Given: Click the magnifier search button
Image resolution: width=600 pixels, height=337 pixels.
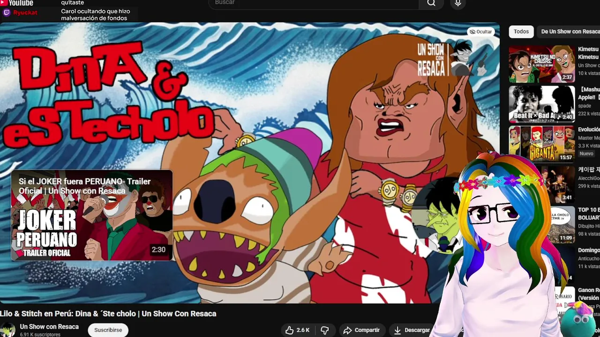Looking at the screenshot, I should click(x=431, y=3).
